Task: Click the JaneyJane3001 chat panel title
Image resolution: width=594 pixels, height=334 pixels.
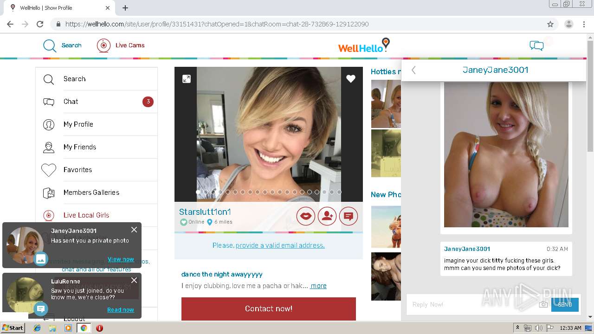Action: (x=495, y=70)
